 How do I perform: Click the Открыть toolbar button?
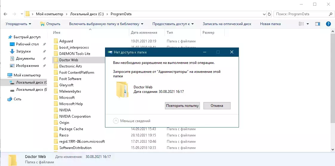pos(50,24)
